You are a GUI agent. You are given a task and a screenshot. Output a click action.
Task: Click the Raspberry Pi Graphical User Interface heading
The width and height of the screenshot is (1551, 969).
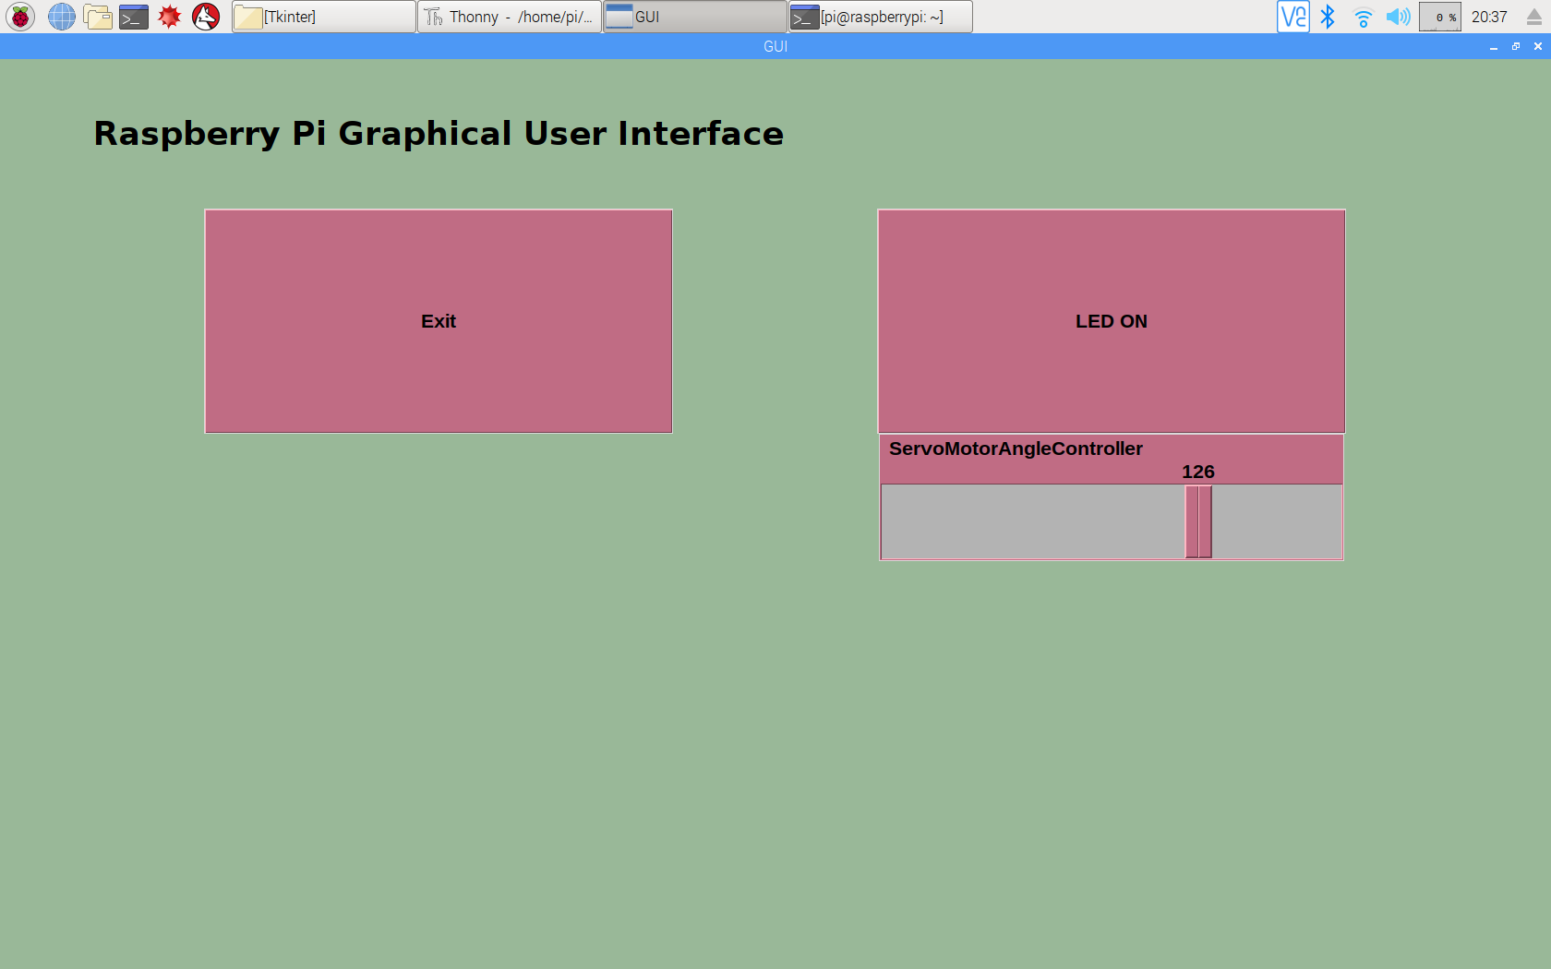[439, 134]
